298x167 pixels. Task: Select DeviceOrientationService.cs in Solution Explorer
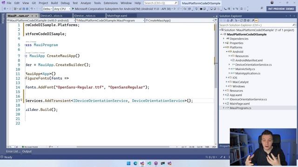[253, 65]
